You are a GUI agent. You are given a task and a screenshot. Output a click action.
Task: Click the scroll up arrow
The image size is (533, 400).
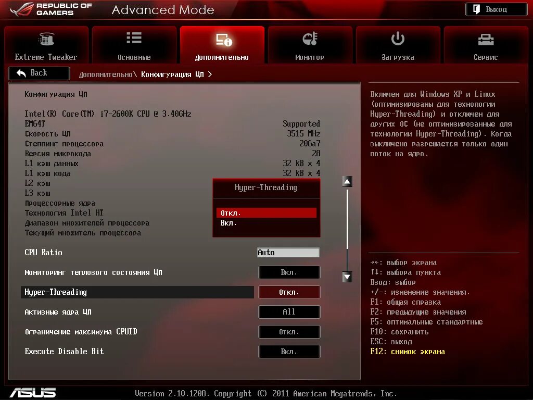(x=347, y=182)
